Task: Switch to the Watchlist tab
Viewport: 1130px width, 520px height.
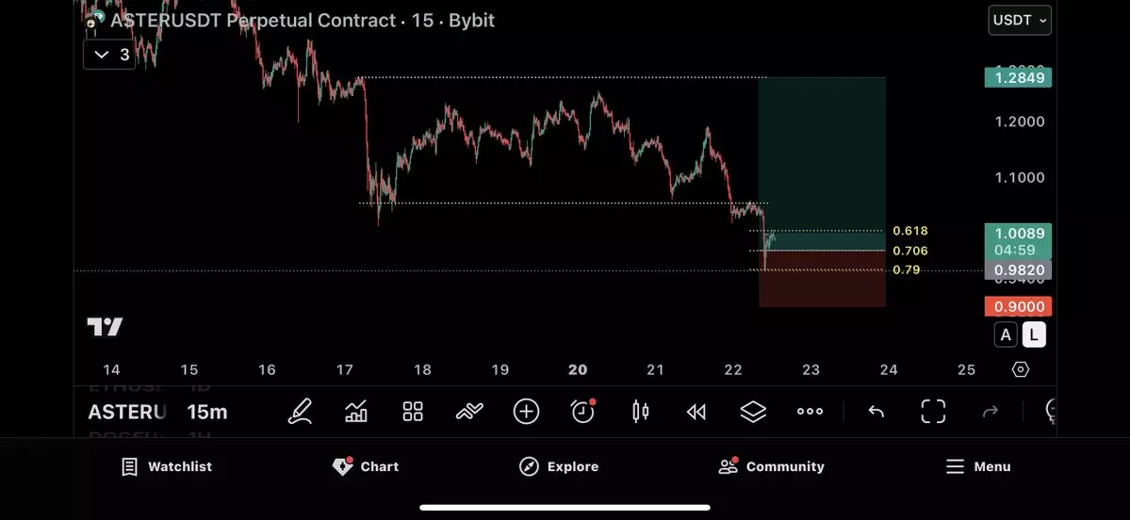Action: click(167, 466)
